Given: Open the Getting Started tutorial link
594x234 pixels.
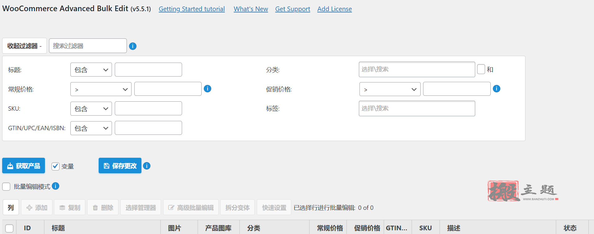Looking at the screenshot, I should coord(192,9).
